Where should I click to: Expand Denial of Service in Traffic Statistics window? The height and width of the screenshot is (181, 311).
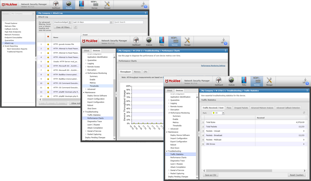coord(169,170)
